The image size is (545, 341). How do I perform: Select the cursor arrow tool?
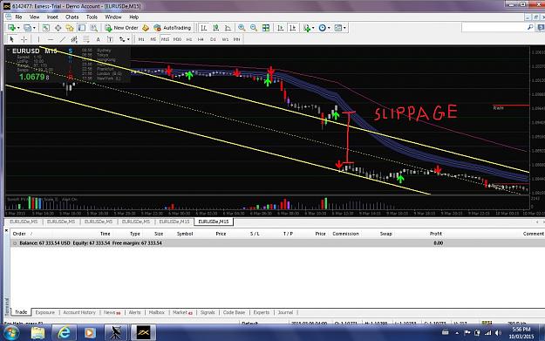point(11,39)
